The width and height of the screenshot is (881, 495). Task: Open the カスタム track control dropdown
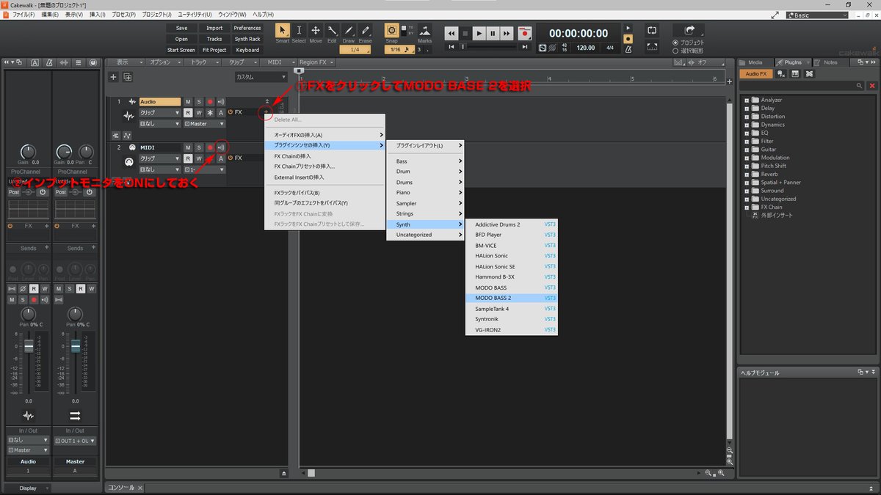tap(261, 77)
